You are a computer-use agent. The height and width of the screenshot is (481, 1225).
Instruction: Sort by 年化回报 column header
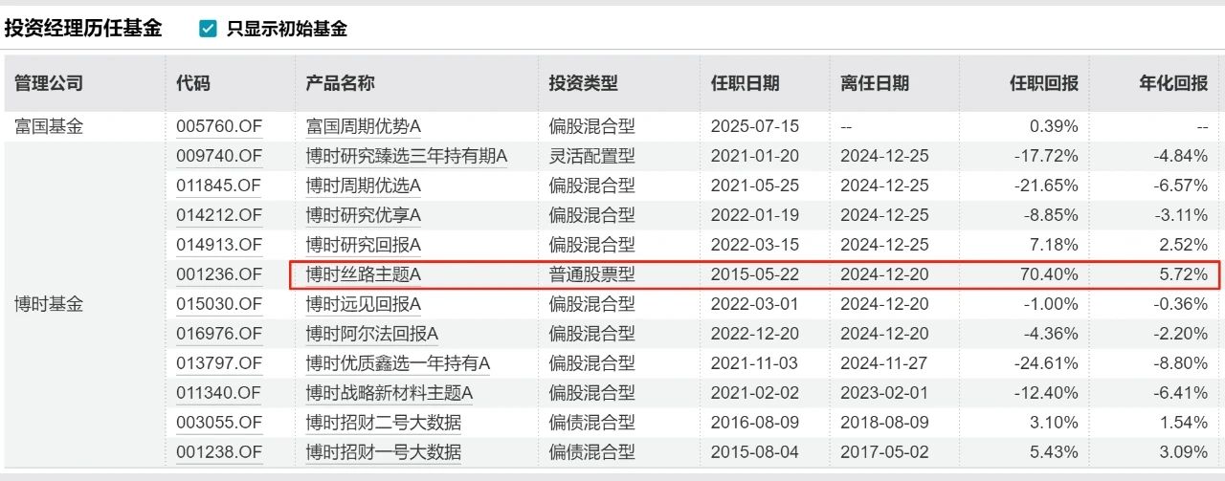(x=1173, y=83)
